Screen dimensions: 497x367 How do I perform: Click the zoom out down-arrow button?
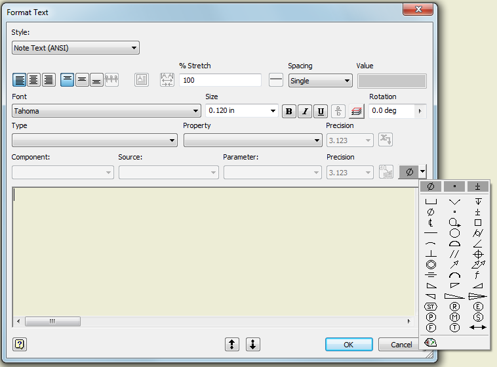click(253, 344)
